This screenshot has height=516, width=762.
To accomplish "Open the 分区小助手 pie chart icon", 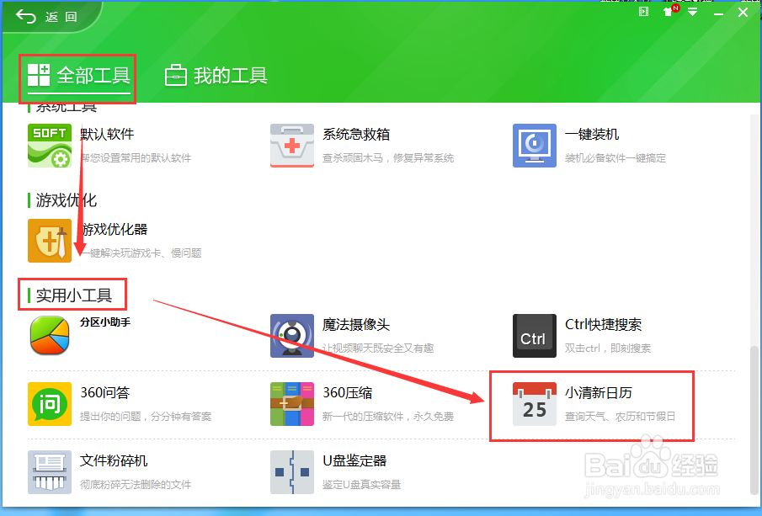I will point(50,335).
